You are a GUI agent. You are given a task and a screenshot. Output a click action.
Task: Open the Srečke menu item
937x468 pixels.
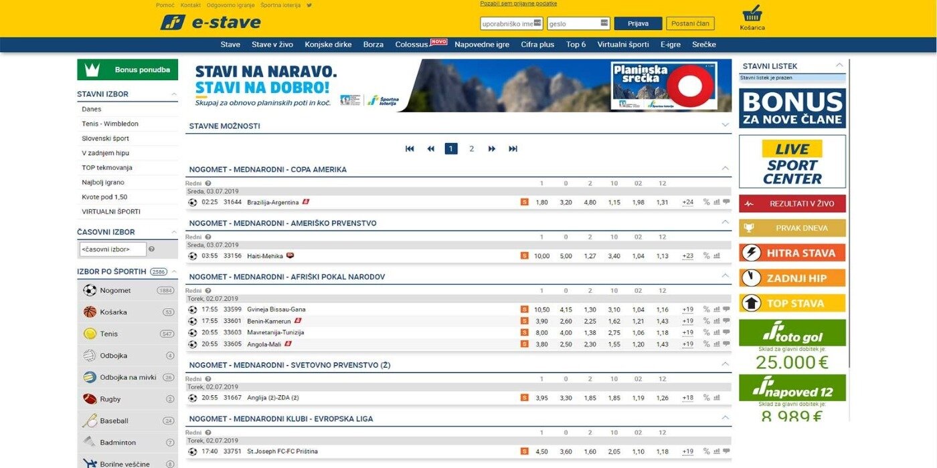(x=704, y=45)
